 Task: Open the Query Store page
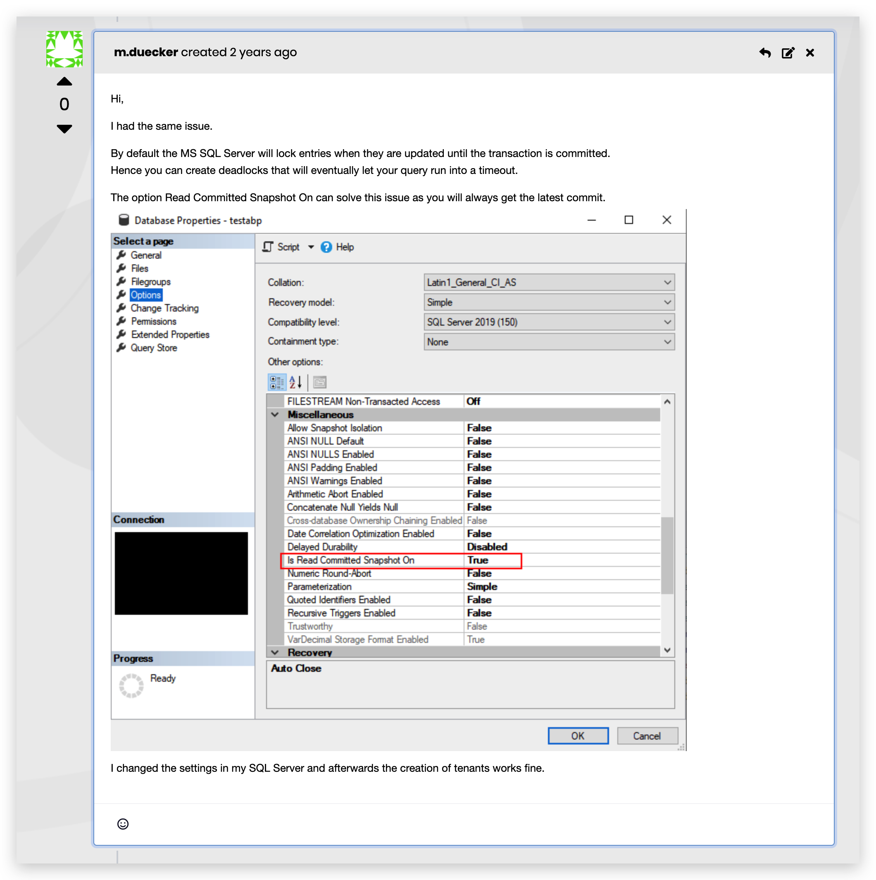point(154,347)
